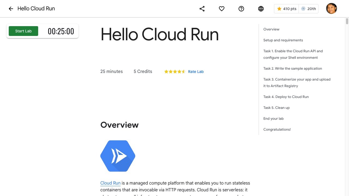Image resolution: width=349 pixels, height=196 pixels.
Task: Open the share icon
Action: coord(202,9)
